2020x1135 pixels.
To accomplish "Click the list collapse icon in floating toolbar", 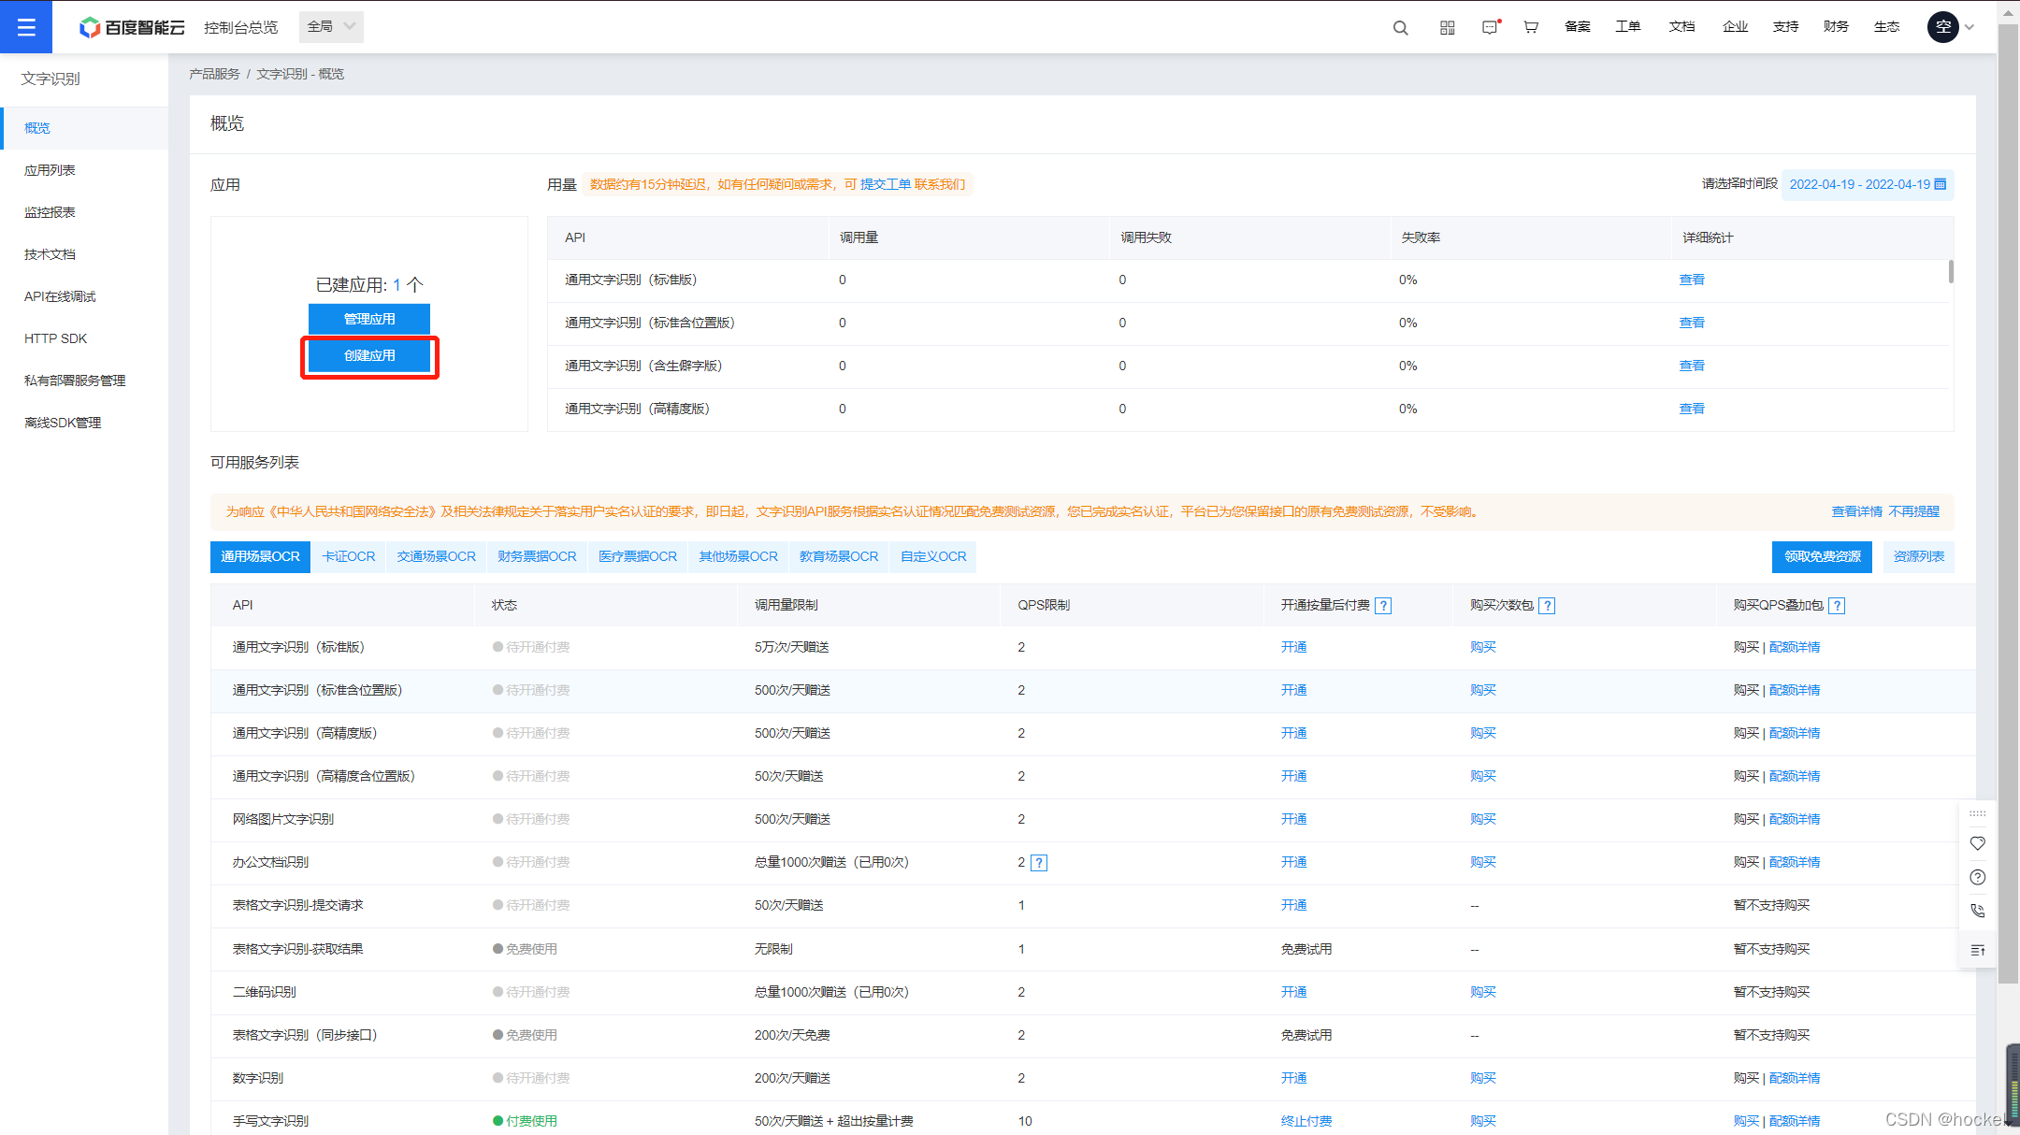I will coord(1978,950).
